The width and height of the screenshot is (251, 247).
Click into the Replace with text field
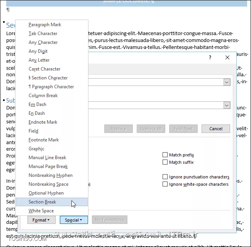[156, 105]
